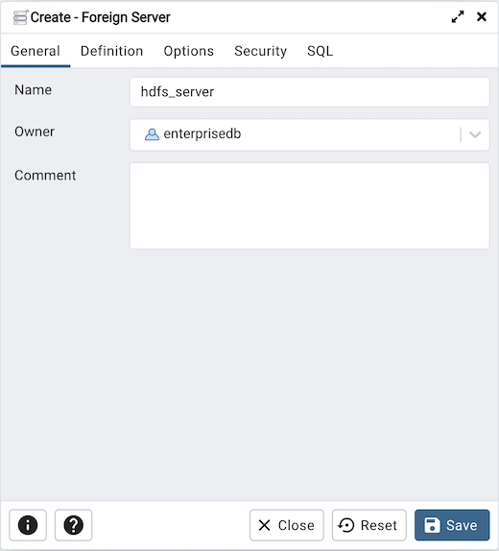
Task: Save the foreign server
Action: 452,525
